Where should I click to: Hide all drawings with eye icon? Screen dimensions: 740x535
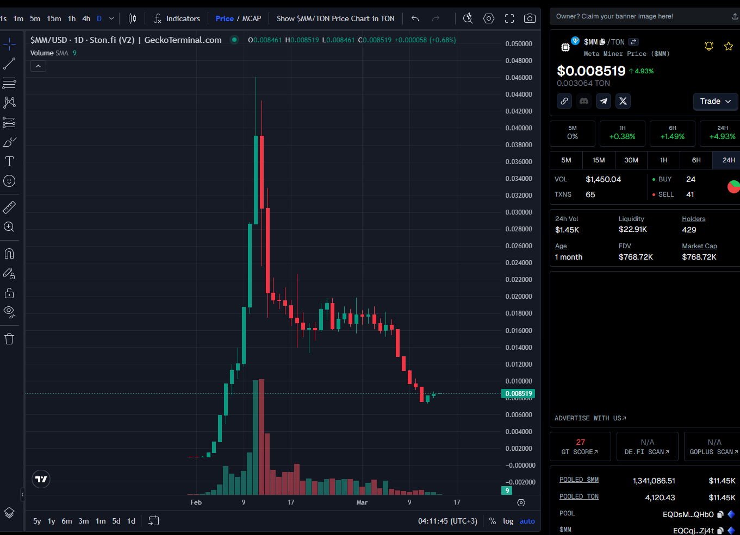click(x=9, y=312)
